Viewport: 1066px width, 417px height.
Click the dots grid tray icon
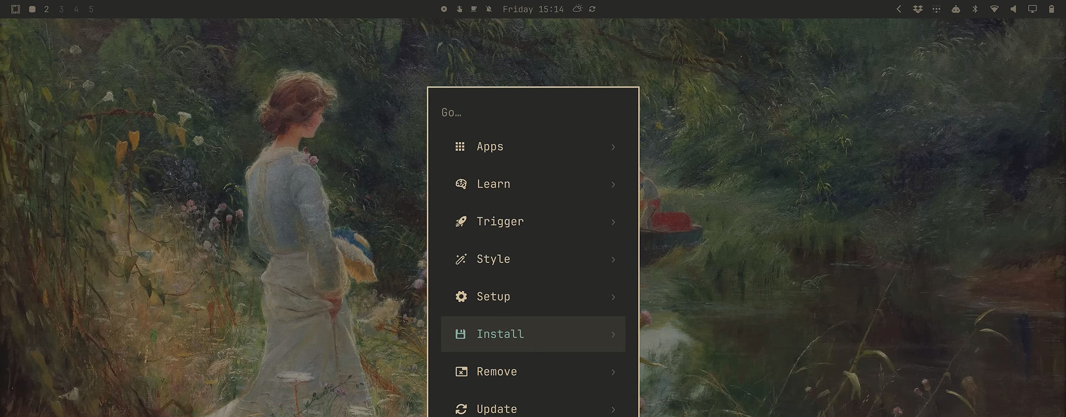pos(937,9)
